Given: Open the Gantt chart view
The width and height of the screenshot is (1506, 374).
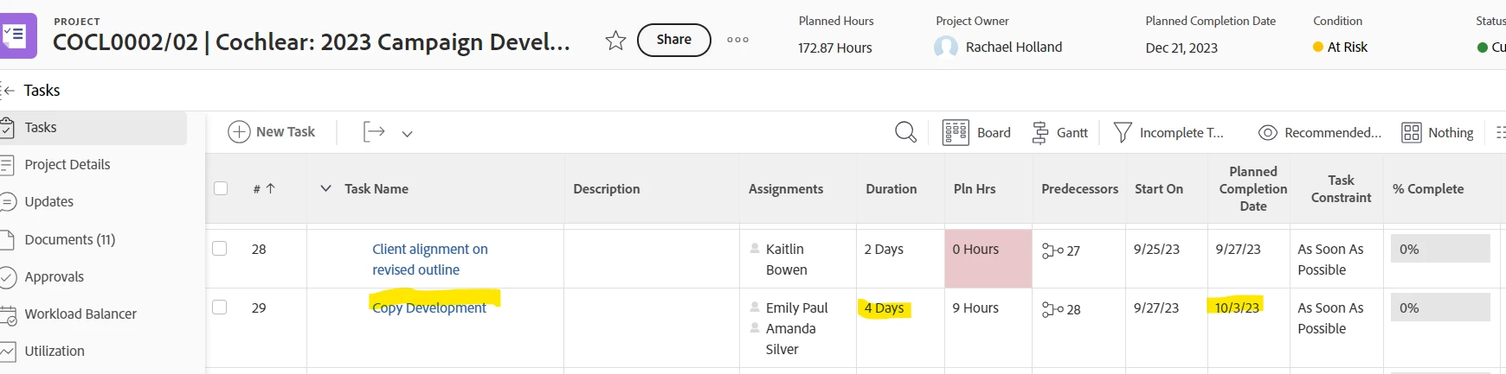Looking at the screenshot, I should click(x=1060, y=132).
